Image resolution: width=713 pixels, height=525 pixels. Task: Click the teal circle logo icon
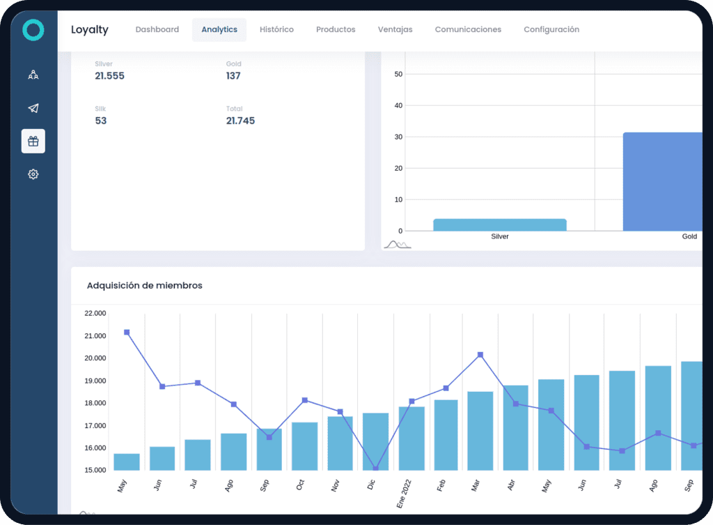click(33, 29)
